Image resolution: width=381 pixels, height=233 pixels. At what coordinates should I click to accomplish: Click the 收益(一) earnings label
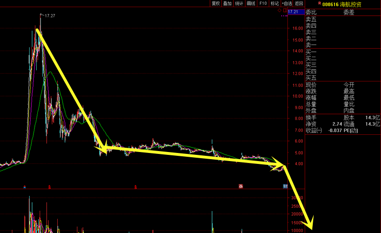(314, 130)
